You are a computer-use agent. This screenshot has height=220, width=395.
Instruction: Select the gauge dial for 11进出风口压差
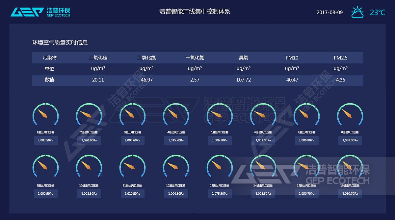132,167
